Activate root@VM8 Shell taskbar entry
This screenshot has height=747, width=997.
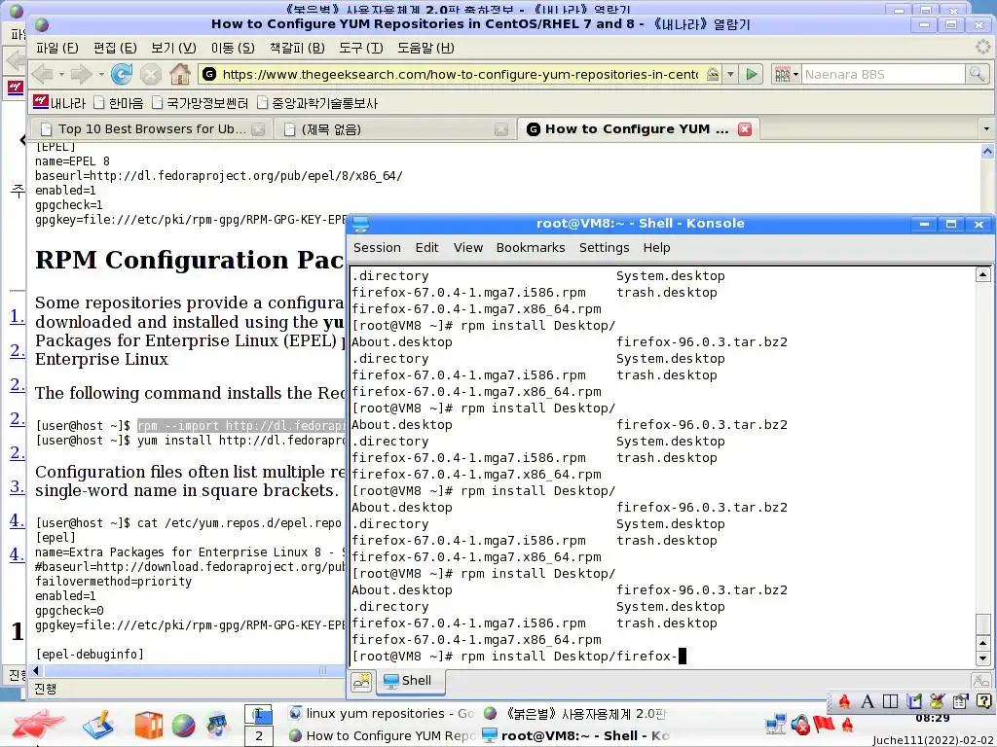pos(574,735)
